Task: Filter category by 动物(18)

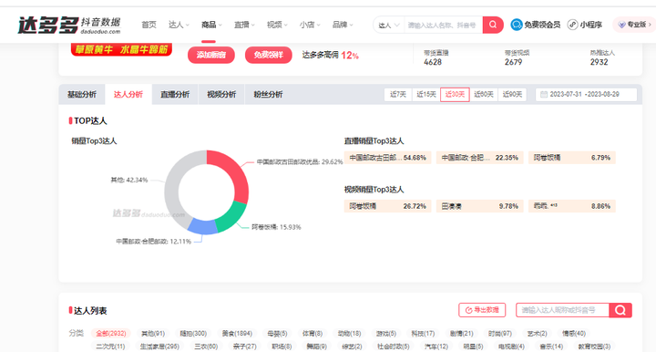Action: [x=349, y=334]
